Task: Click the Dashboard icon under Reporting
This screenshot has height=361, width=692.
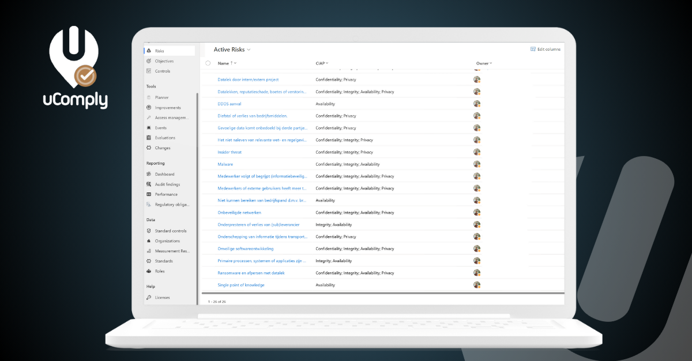Action: pyautogui.click(x=149, y=174)
